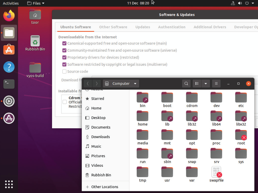Open the Files hamburger menu
The height and width of the screenshot is (193, 258).
[216, 83]
